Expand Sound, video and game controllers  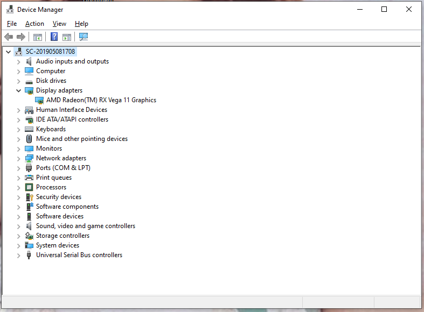point(18,226)
